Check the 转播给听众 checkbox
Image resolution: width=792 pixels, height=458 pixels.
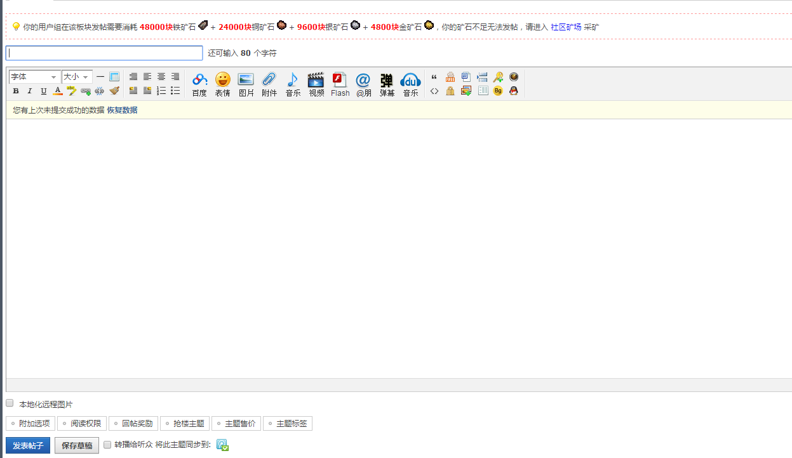click(x=107, y=445)
